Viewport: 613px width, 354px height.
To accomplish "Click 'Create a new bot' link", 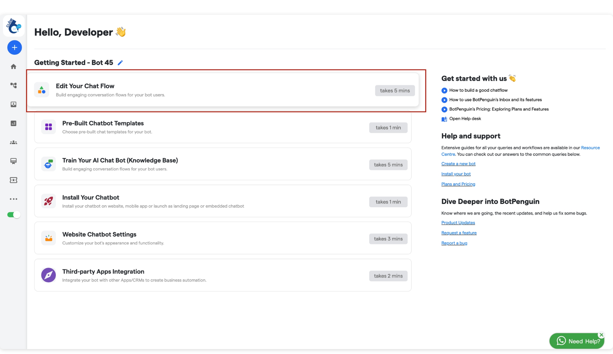I will [458, 164].
